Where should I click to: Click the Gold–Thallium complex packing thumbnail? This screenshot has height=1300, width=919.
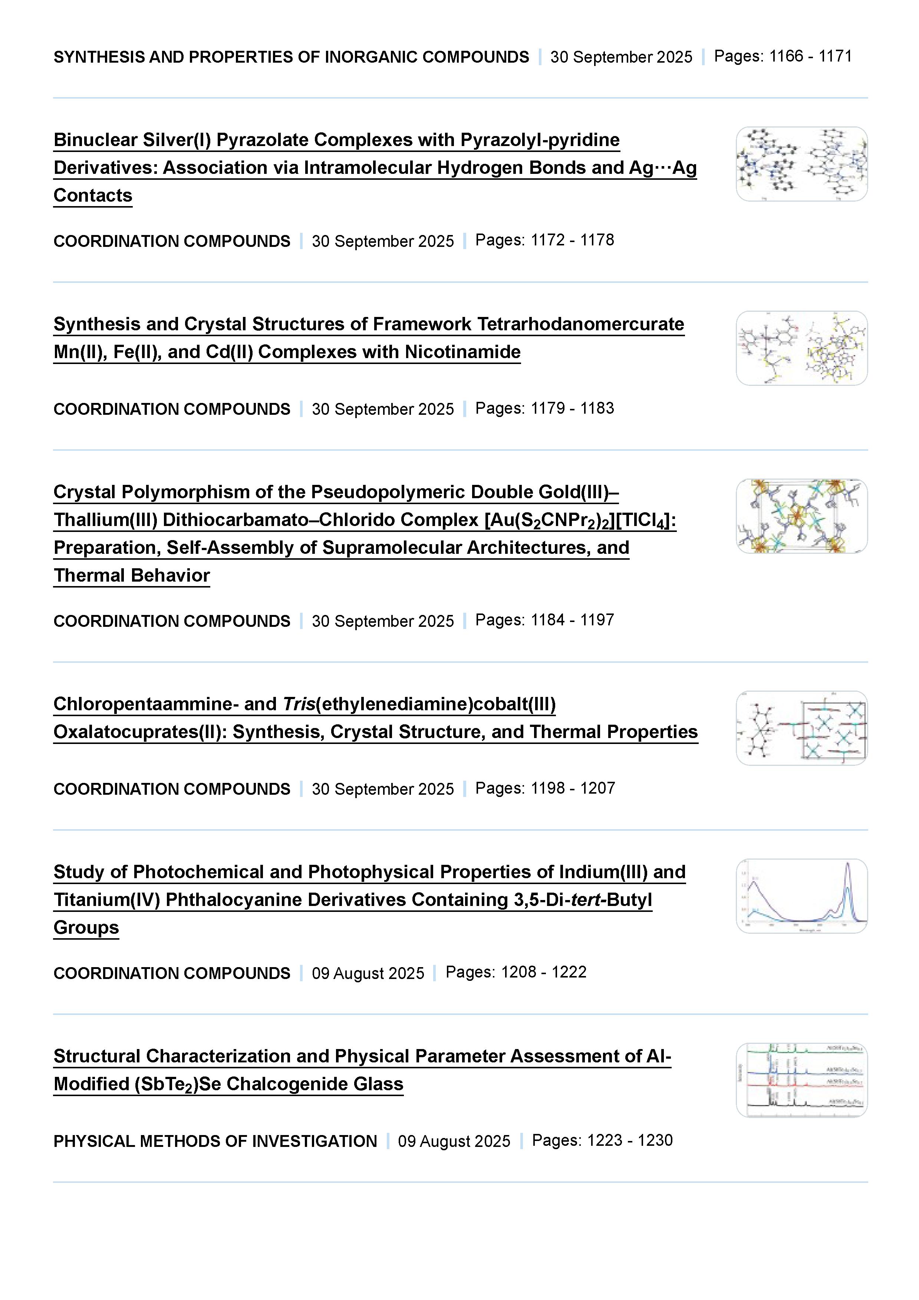pyautogui.click(x=801, y=516)
